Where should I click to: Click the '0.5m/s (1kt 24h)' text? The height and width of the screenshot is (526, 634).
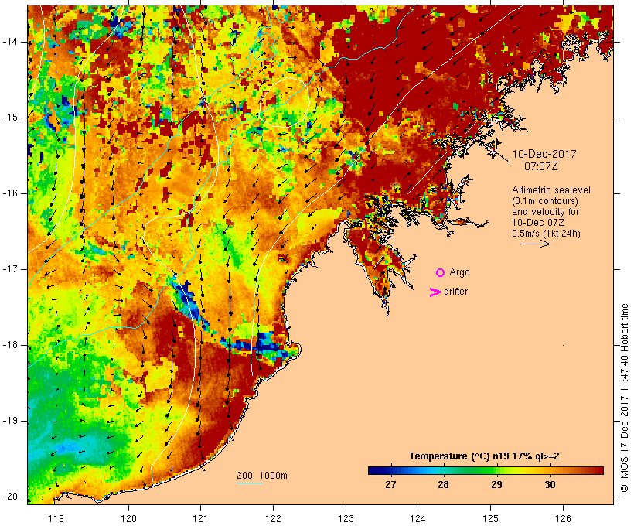(546, 234)
